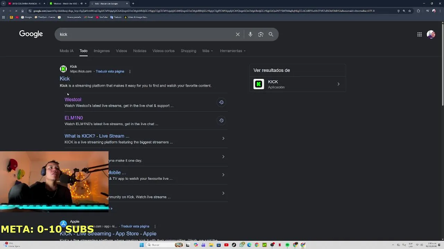This screenshot has width=444, height=249.
Task: Go to Google home via the logo
Action: point(31,34)
